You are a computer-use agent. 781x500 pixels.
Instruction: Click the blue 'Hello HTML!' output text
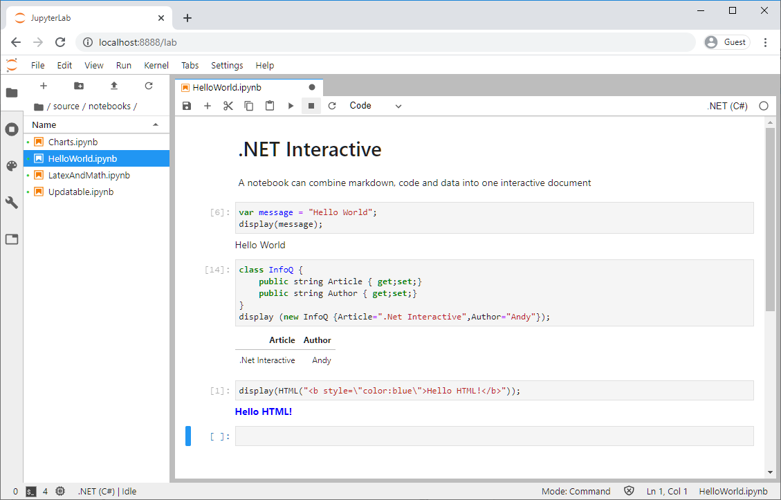click(264, 412)
